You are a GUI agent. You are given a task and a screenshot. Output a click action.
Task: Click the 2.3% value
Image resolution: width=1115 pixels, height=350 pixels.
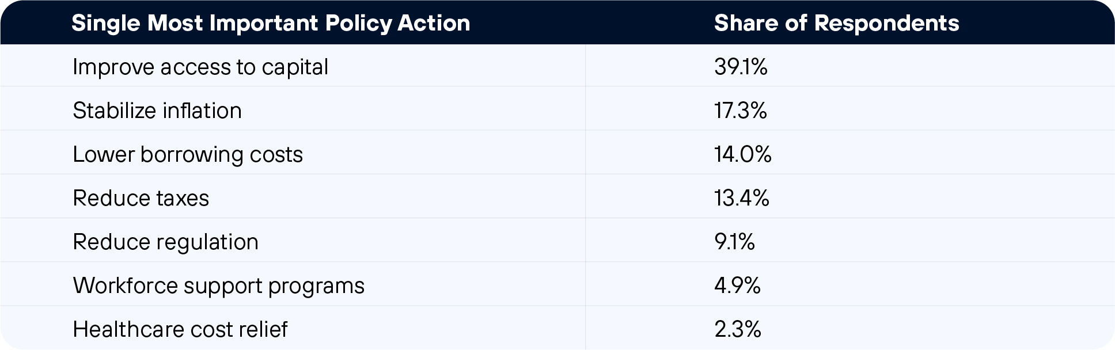pyautogui.click(x=738, y=329)
